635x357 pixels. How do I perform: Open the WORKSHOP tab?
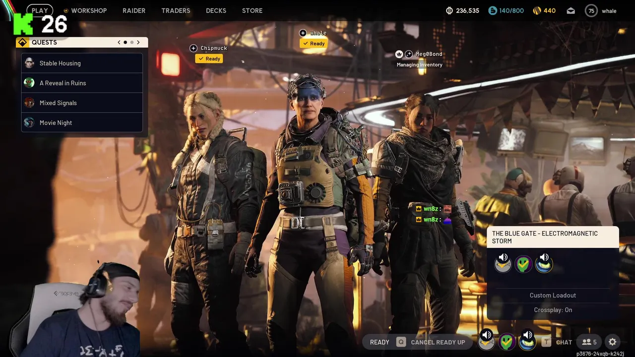pos(89,10)
